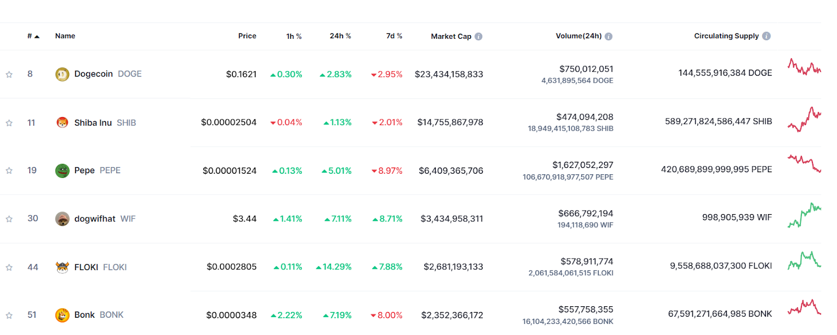The width and height of the screenshot is (837, 335).
Task: Sort table by Circulating Supply column
Action: point(726,36)
